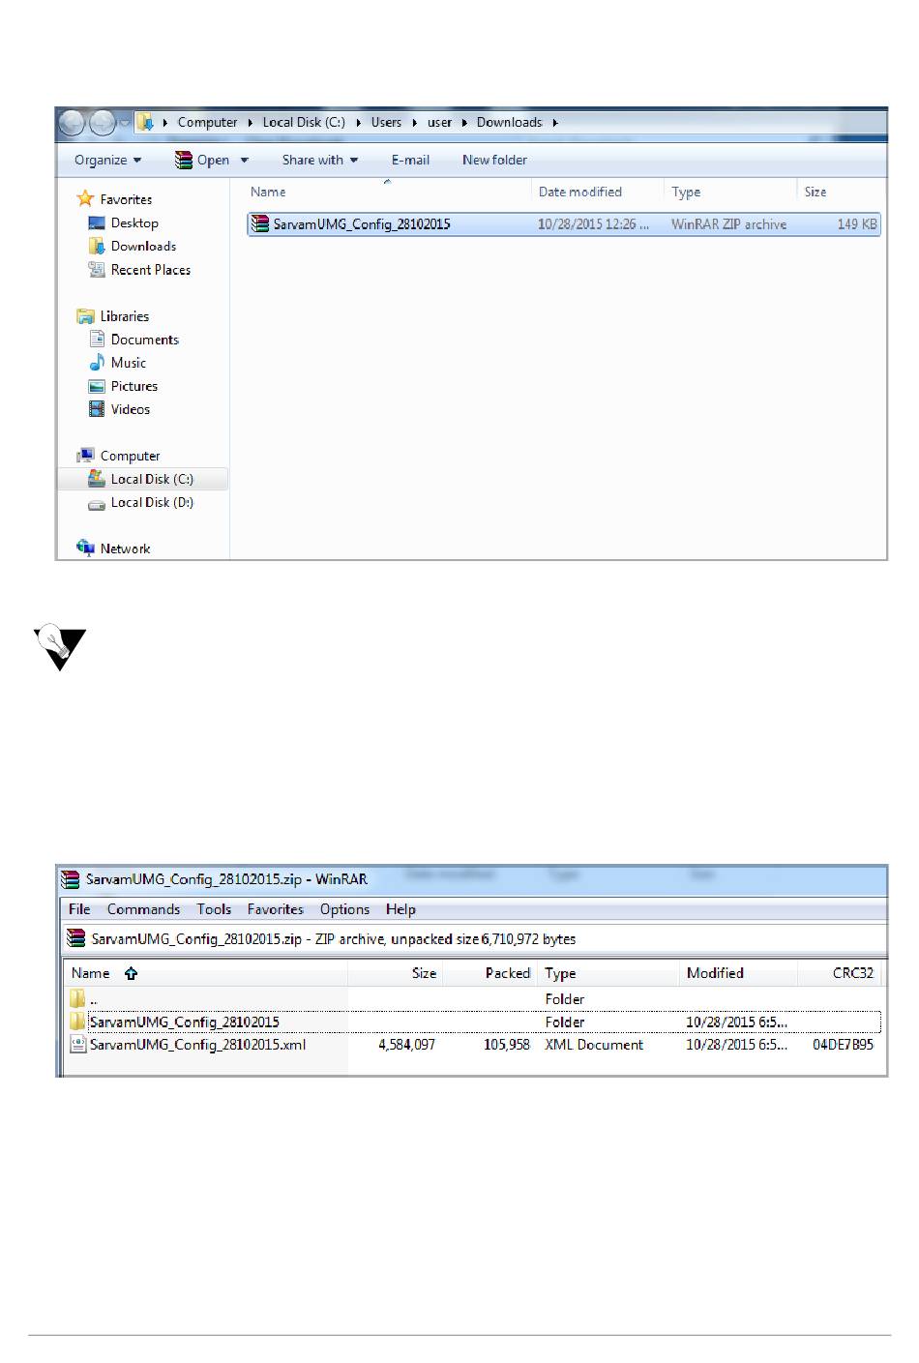
Task: Click the Videos film icon in Libraries
Action: point(97,409)
